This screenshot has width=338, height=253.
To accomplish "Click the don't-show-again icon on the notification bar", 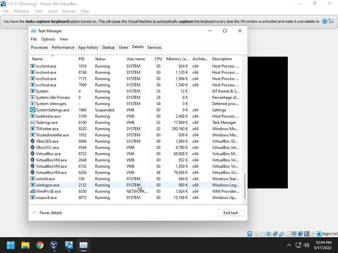I will [x=331, y=21].
